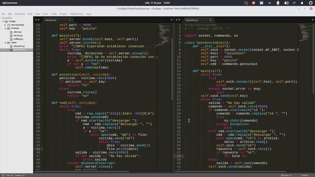Viewport: 315px width, 177px height.
Task: Go to previous tab in left pane
Action: point(36,20)
